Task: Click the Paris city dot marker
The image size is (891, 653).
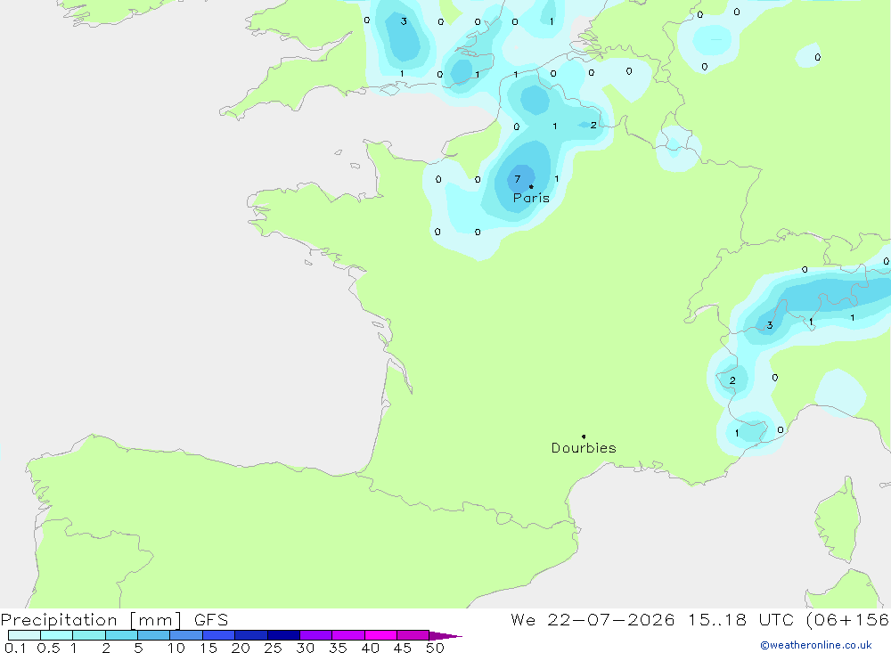Action: (x=531, y=186)
